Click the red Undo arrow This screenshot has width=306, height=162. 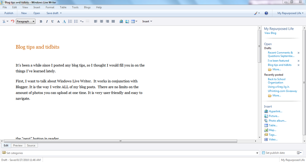click(13, 21)
